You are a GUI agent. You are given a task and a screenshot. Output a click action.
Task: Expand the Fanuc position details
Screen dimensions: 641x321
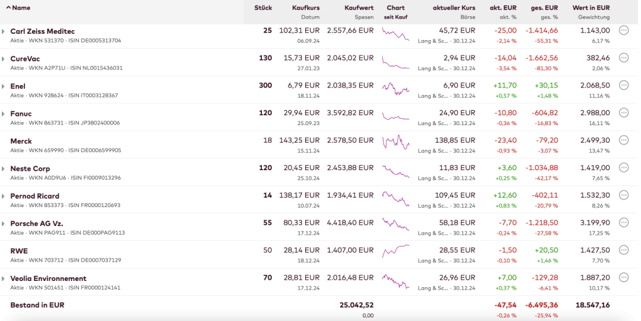click(4, 114)
